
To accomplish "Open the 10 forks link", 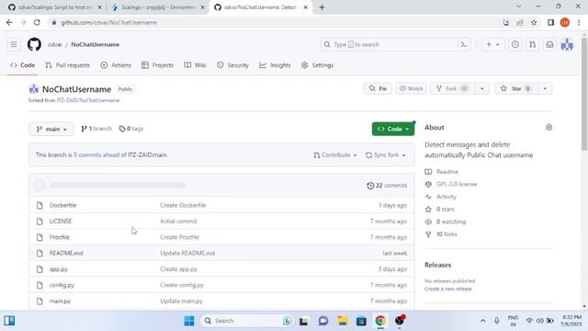I will pos(447,234).
